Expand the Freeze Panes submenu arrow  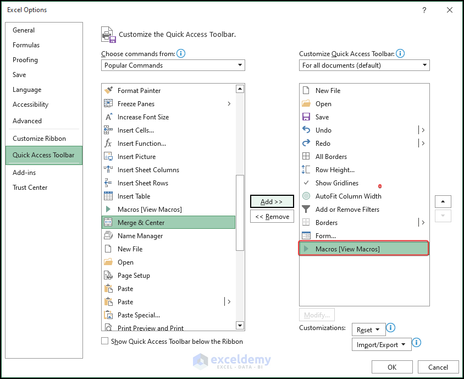coord(229,104)
